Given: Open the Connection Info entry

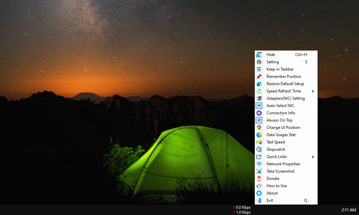Looking at the screenshot, I should point(281,113).
